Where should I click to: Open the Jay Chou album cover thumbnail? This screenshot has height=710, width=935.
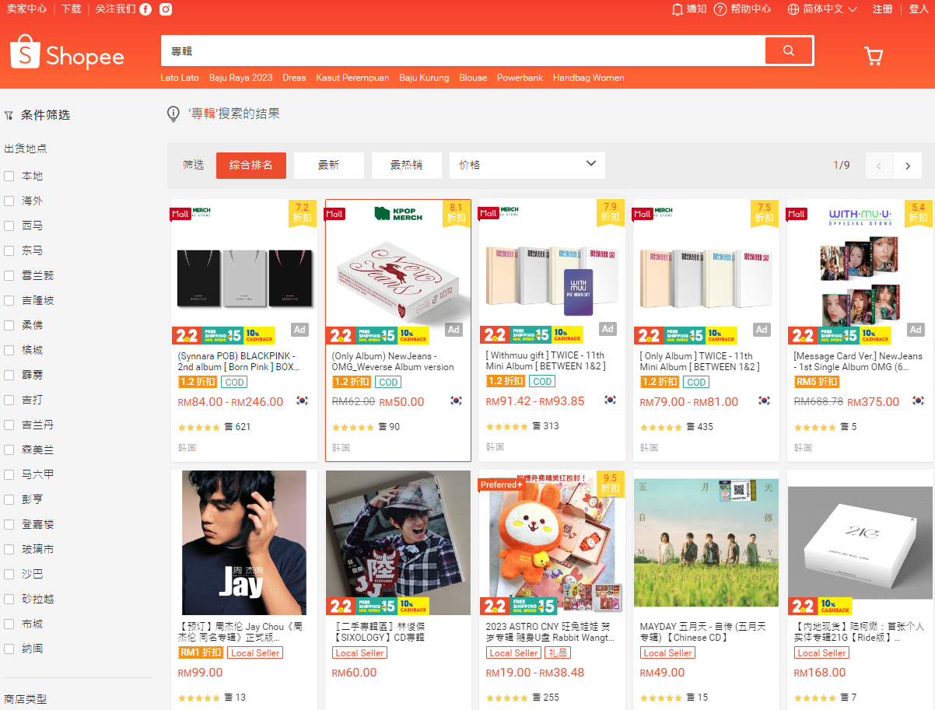click(x=244, y=543)
